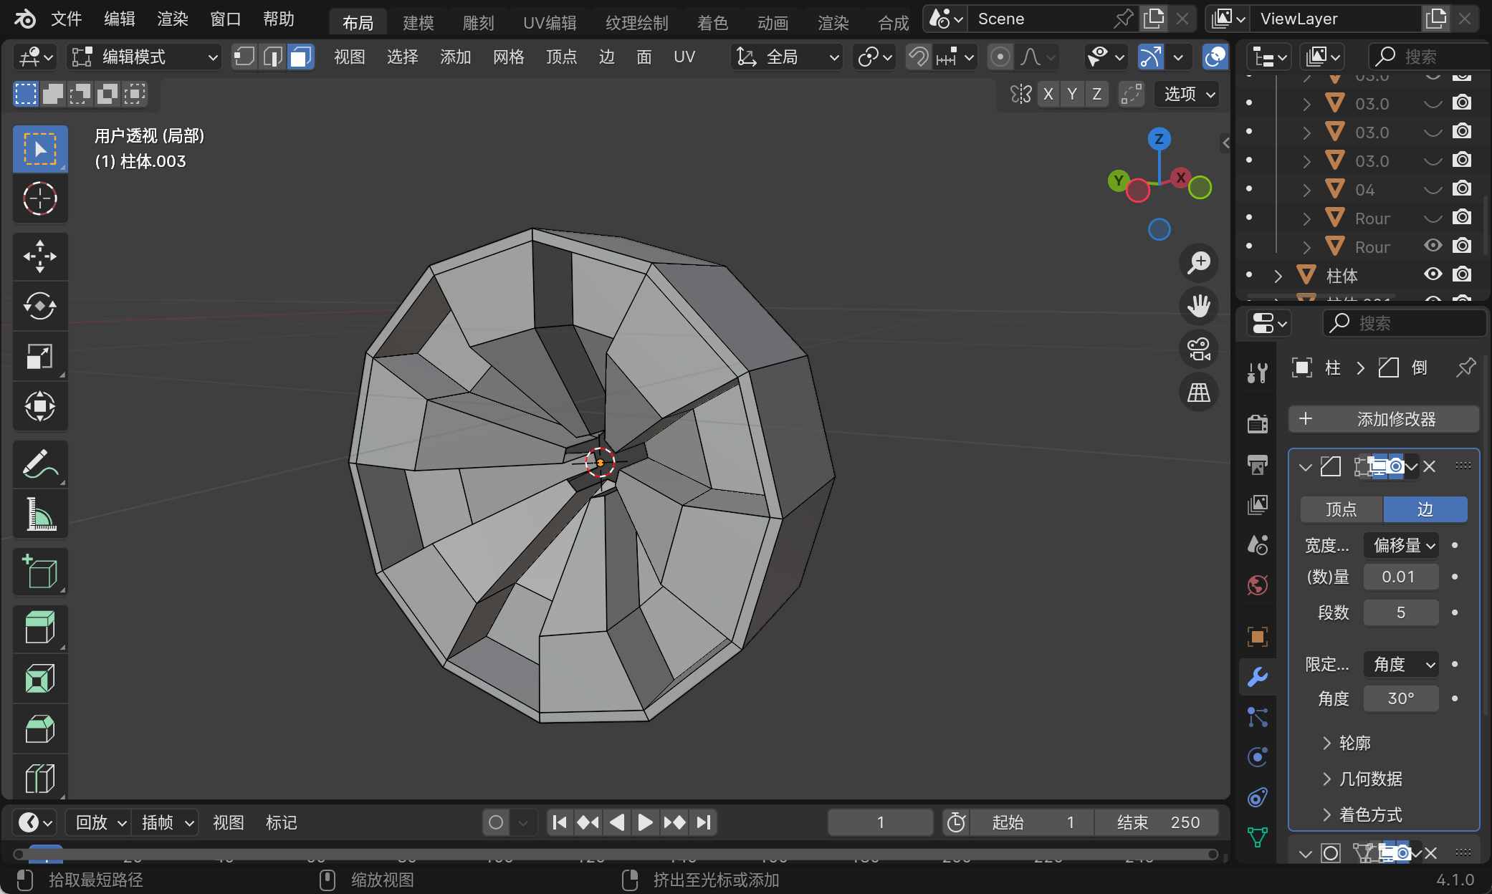Activate the Loop Cut tool
This screenshot has width=1492, height=894.
click(40, 777)
